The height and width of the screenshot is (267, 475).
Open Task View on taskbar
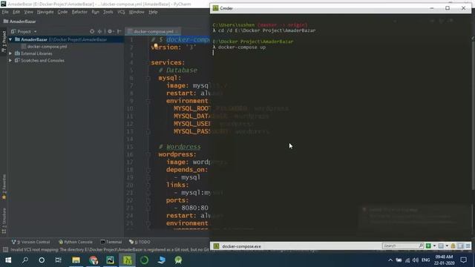pyautogui.click(x=58, y=260)
